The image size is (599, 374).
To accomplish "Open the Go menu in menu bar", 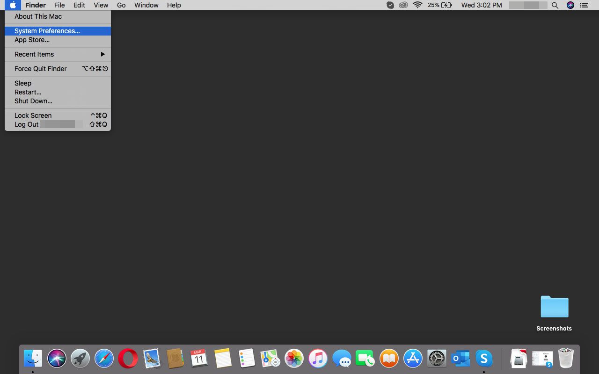I will click(x=121, y=5).
